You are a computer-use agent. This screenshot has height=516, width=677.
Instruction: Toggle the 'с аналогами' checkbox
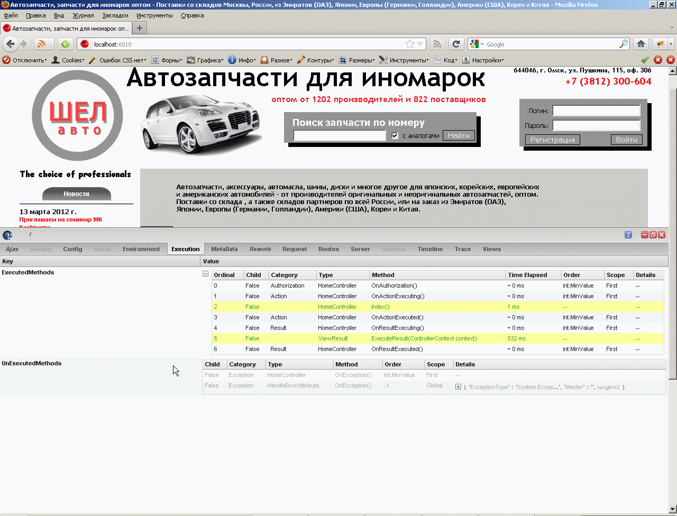pos(395,136)
